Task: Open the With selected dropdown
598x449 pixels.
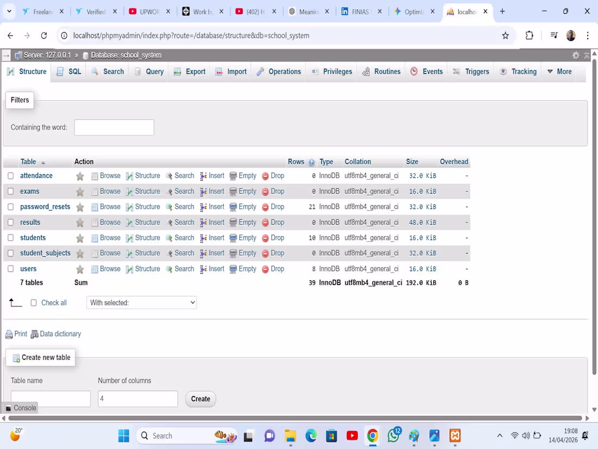Action: tap(141, 303)
